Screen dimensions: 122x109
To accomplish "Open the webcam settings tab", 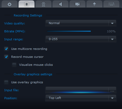I will point(43,4).
